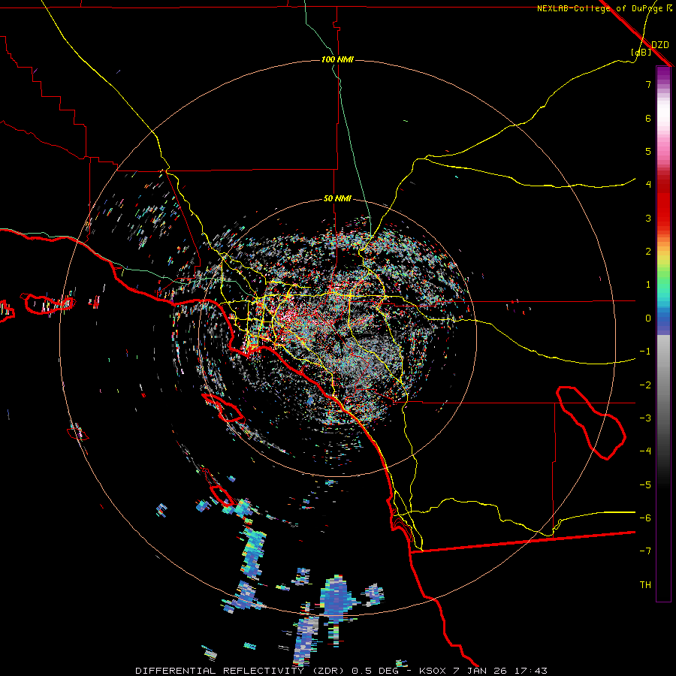This screenshot has width=676, height=676.
Task: Click the ZDR color scale bar
Action: pyautogui.click(x=663, y=333)
